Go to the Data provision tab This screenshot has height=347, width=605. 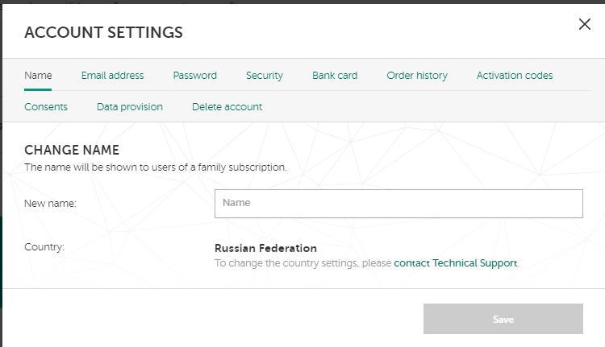click(130, 107)
